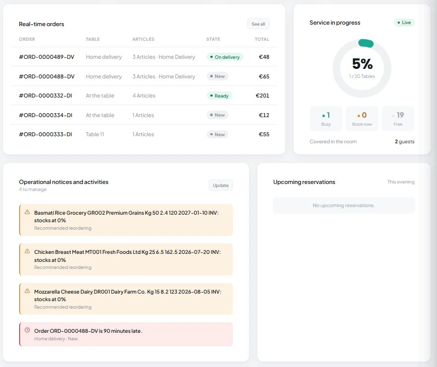Image resolution: width=437 pixels, height=367 pixels.
Task: Open the ORD-0000488-DV 90 minutes late notice
Action: pyautogui.click(x=126, y=334)
